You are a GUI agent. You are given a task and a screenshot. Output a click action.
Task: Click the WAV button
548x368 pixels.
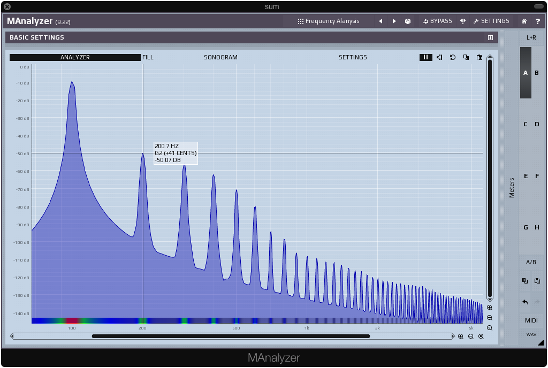pyautogui.click(x=531, y=334)
